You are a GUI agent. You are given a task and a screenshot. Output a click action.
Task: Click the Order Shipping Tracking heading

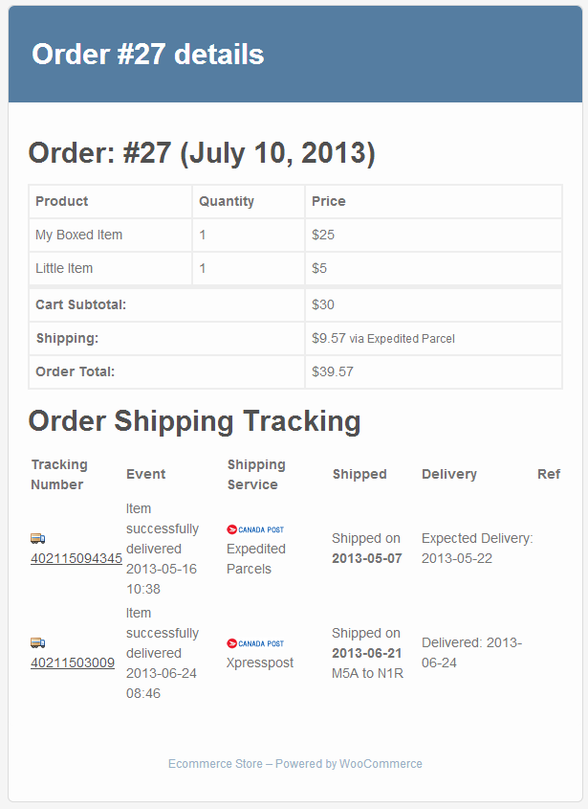[x=194, y=421]
